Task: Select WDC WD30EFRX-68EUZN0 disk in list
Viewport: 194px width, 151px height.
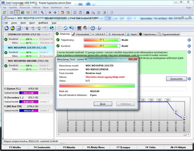Action: coord(29,65)
